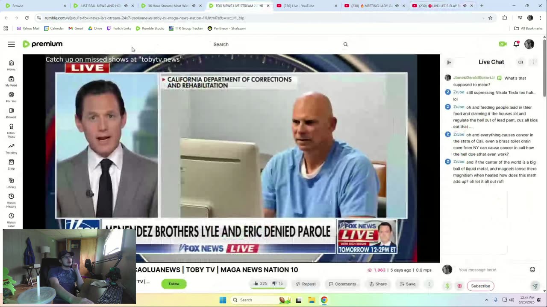Click the address bar URL
Image resolution: width=547 pixels, height=307 pixels.
pos(144,18)
